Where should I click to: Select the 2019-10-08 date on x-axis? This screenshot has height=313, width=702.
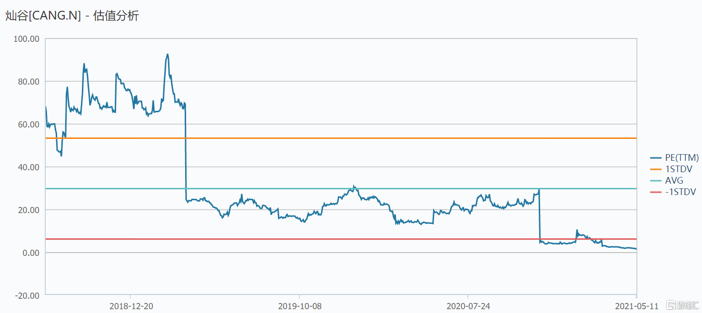point(300,306)
